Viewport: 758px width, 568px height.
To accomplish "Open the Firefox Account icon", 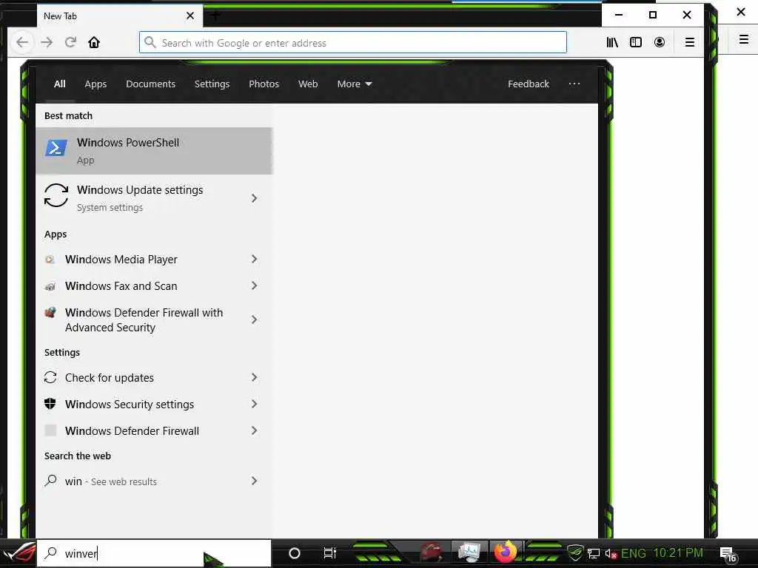I will click(x=660, y=42).
